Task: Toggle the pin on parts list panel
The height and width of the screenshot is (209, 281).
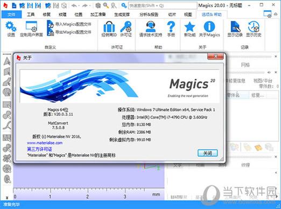Action: 269,73
